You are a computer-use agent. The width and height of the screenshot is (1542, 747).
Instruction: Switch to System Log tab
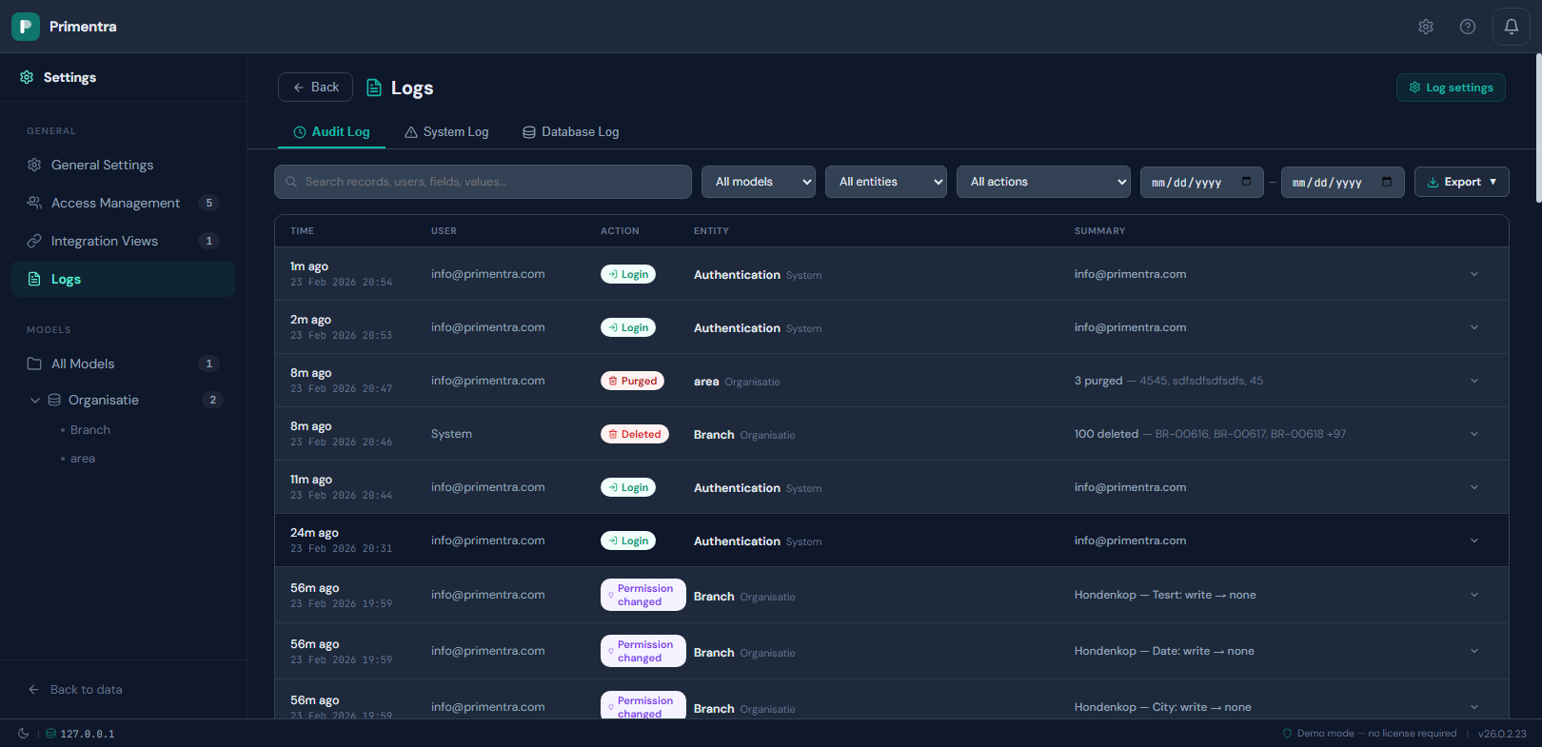(x=446, y=132)
